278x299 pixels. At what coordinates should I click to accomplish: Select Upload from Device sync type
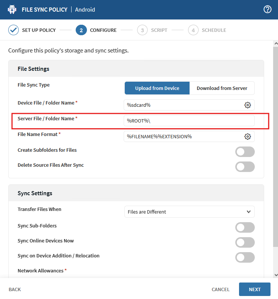click(x=157, y=88)
